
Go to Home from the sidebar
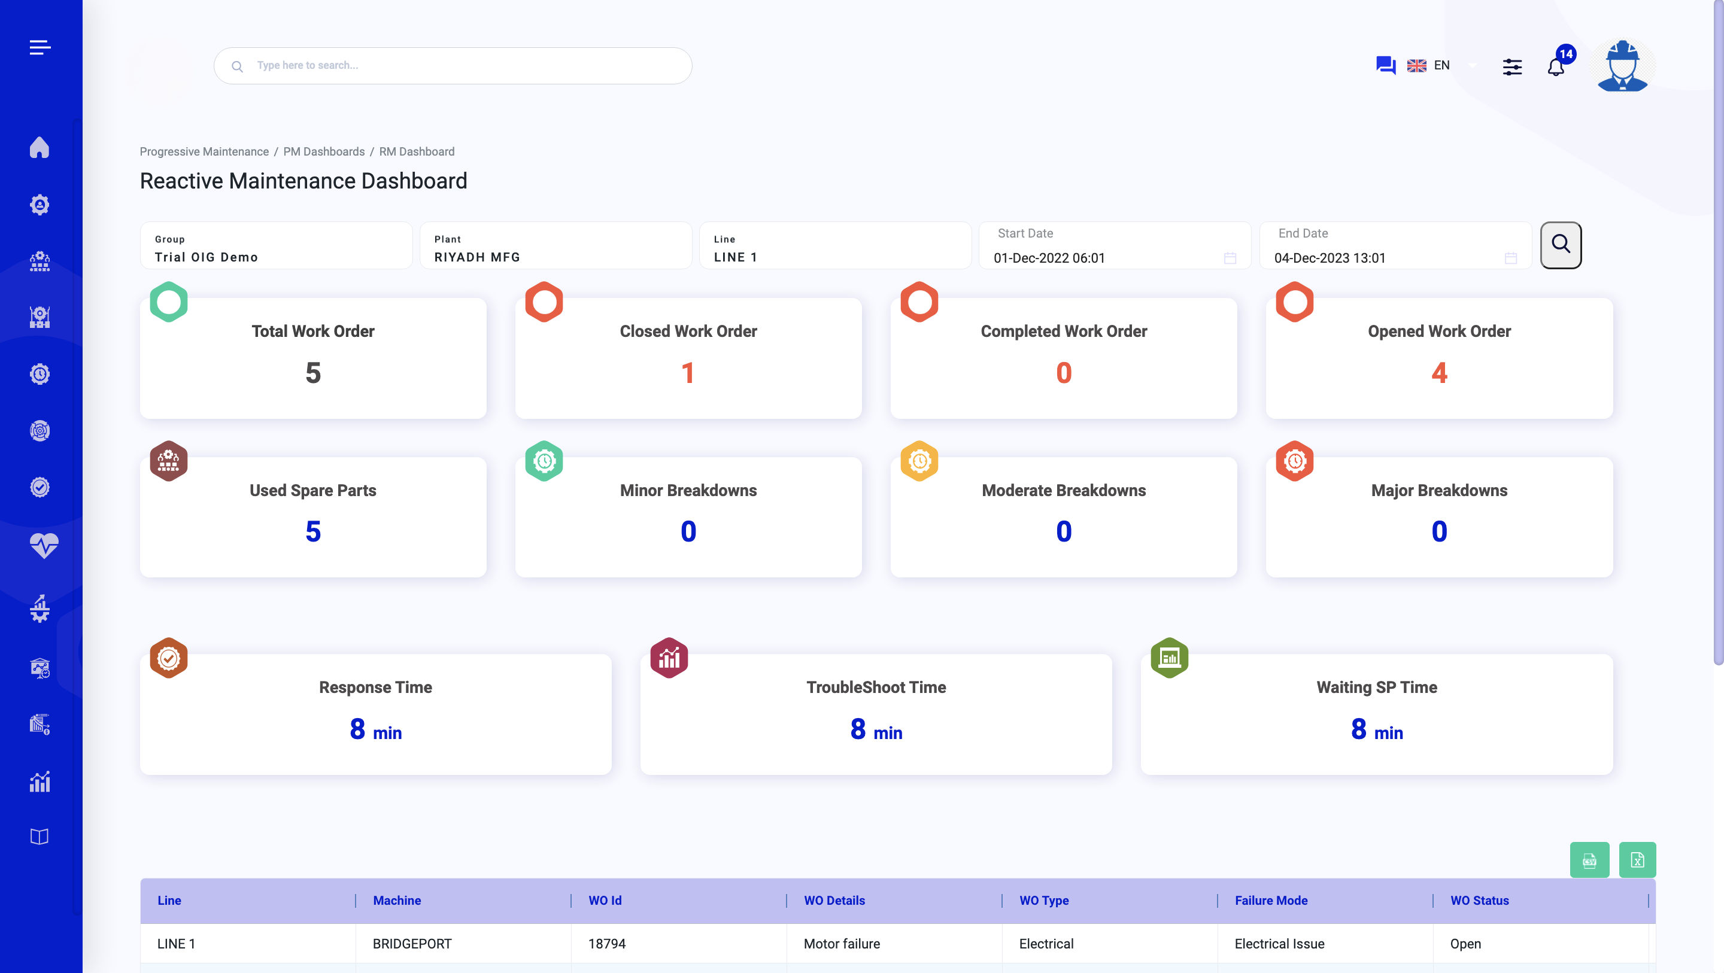coord(40,147)
